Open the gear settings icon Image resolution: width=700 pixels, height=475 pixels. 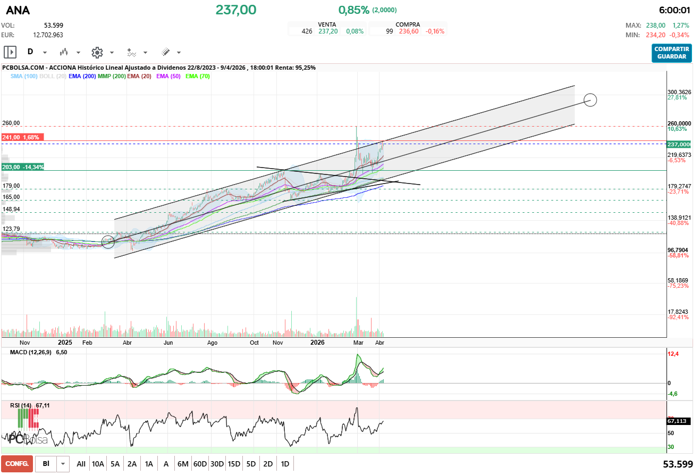[97, 52]
